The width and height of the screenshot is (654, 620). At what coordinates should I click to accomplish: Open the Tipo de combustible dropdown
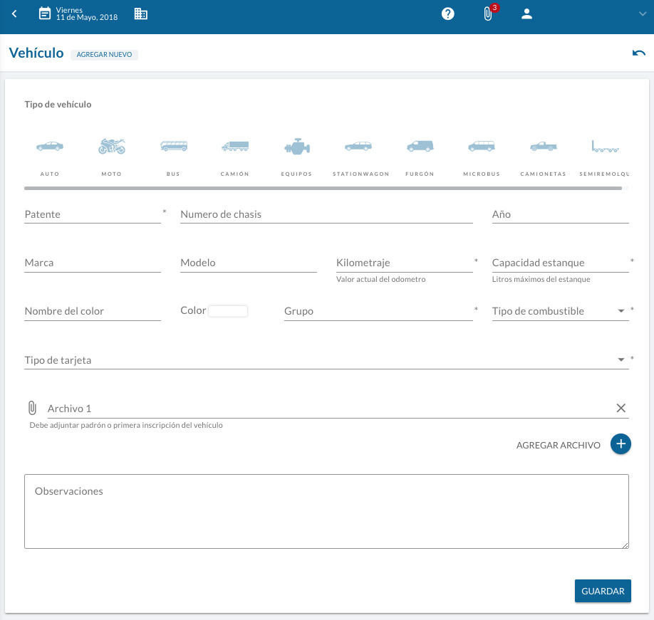pos(560,311)
